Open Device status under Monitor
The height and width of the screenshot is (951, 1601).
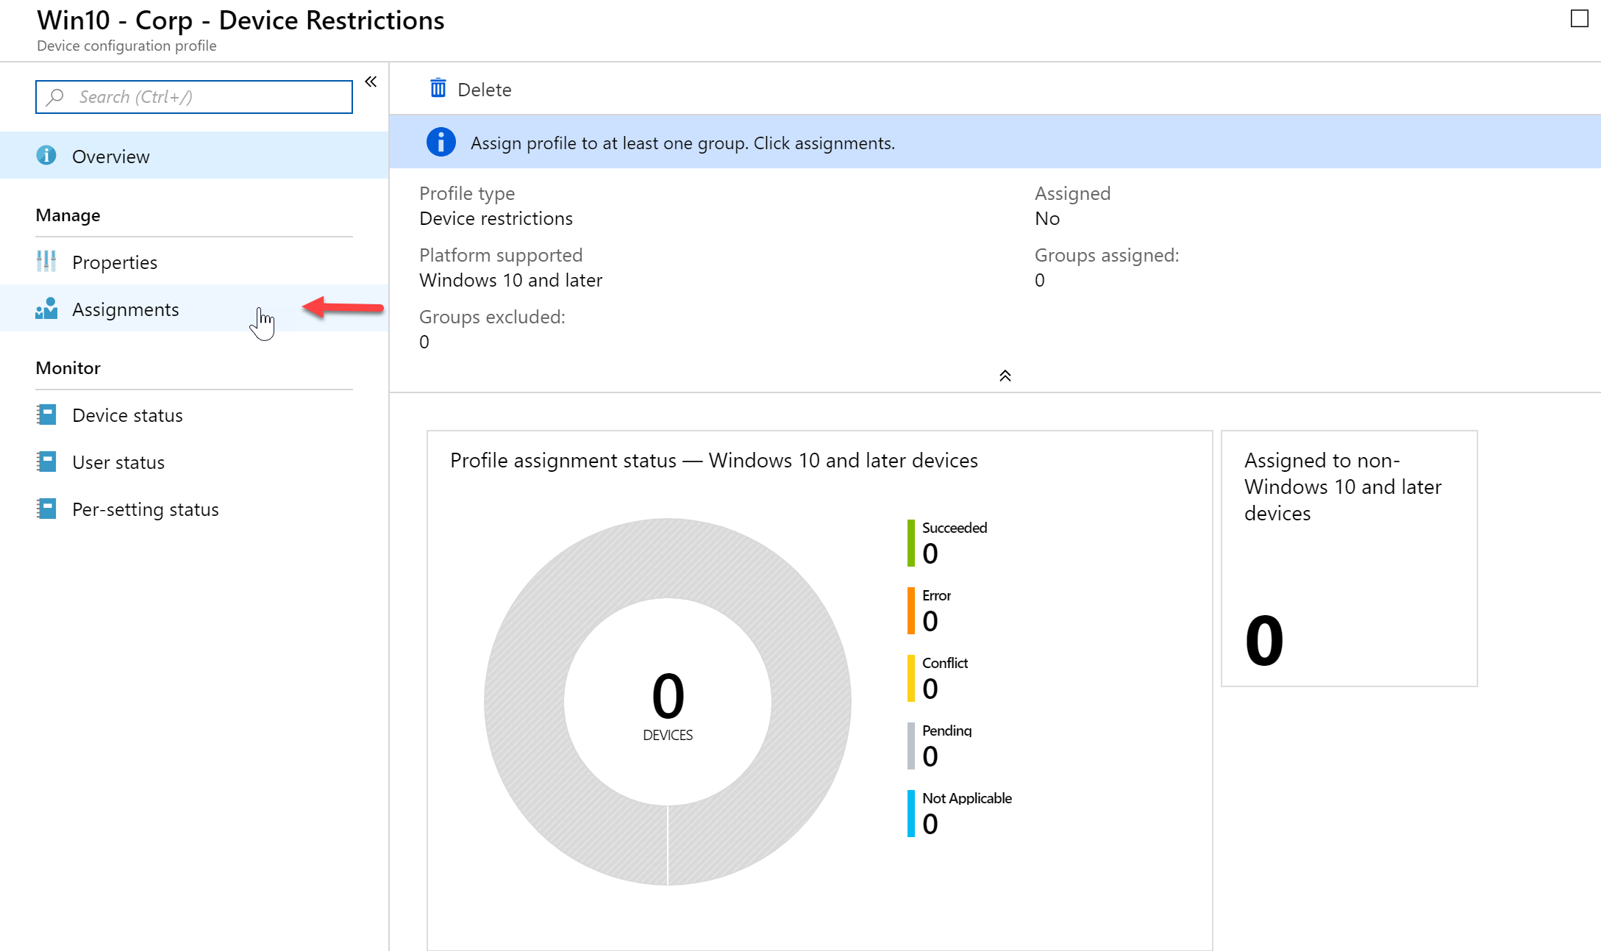(194, 415)
